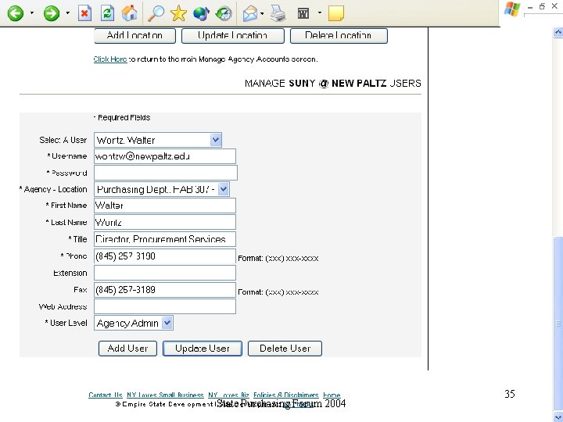Refresh the page with the green arrows icon

pyautogui.click(x=107, y=13)
